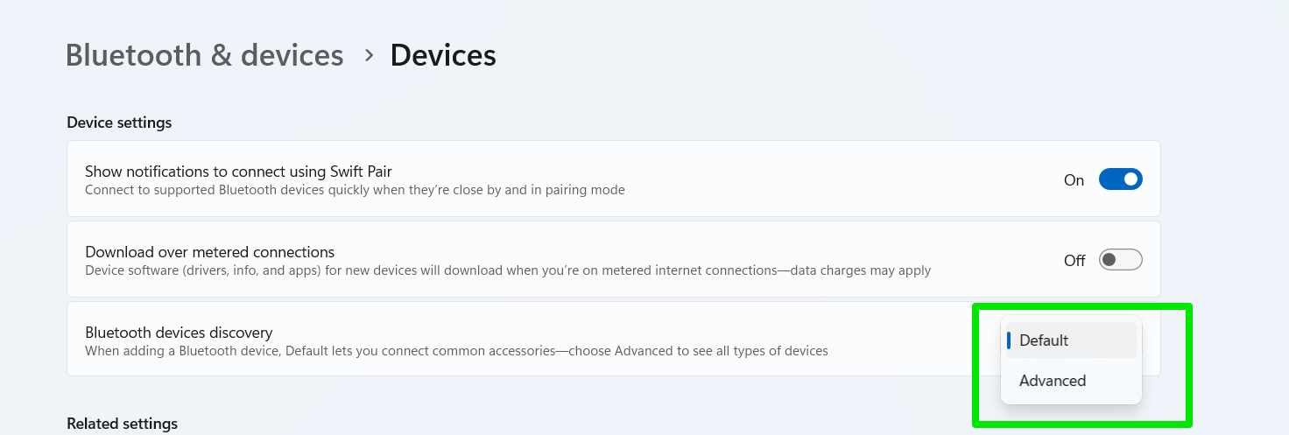Click the Bluetooth discovery Default versus Advanced description

[456, 351]
